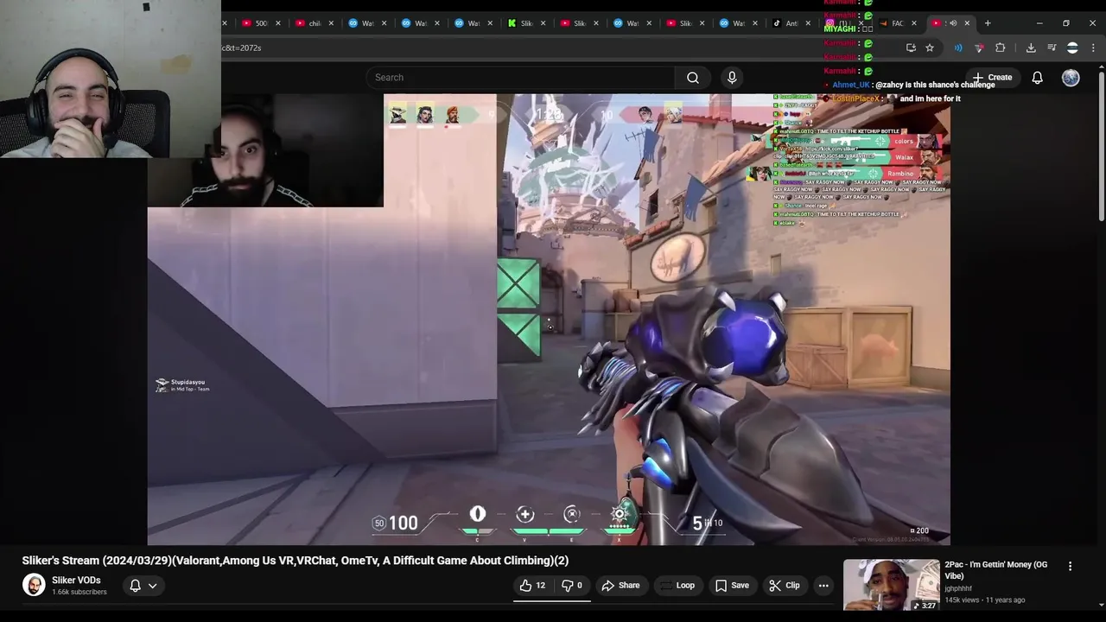Close the "chil" browser tab
This screenshot has height=622, width=1106.
331,23
